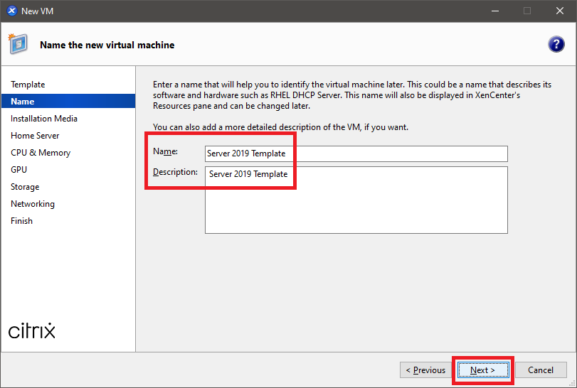Jump to the Home Server step
Screen dimensions: 577x388
click(35, 136)
